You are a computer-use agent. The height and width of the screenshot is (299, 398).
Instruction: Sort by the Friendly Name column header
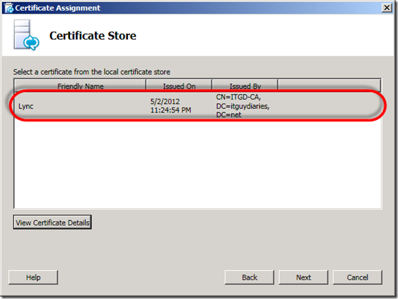(x=80, y=86)
